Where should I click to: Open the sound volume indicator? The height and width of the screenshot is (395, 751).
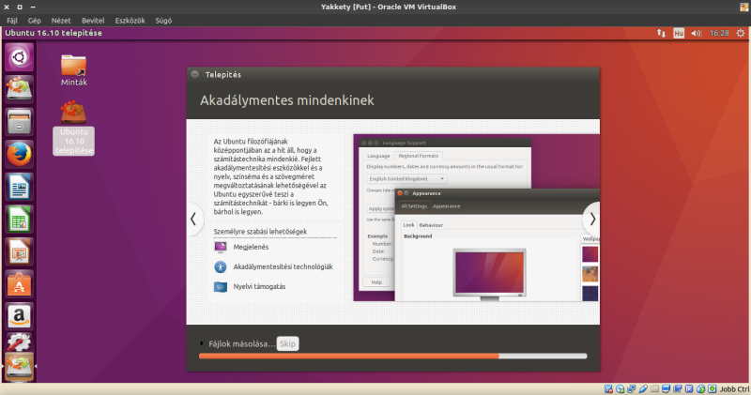[x=696, y=33]
